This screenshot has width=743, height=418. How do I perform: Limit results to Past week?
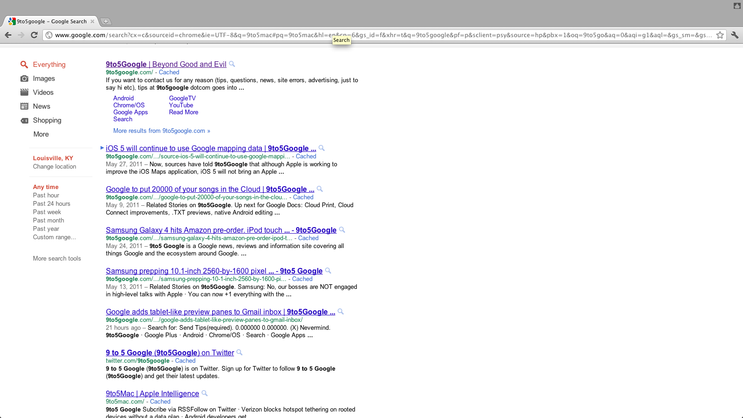[x=47, y=212]
